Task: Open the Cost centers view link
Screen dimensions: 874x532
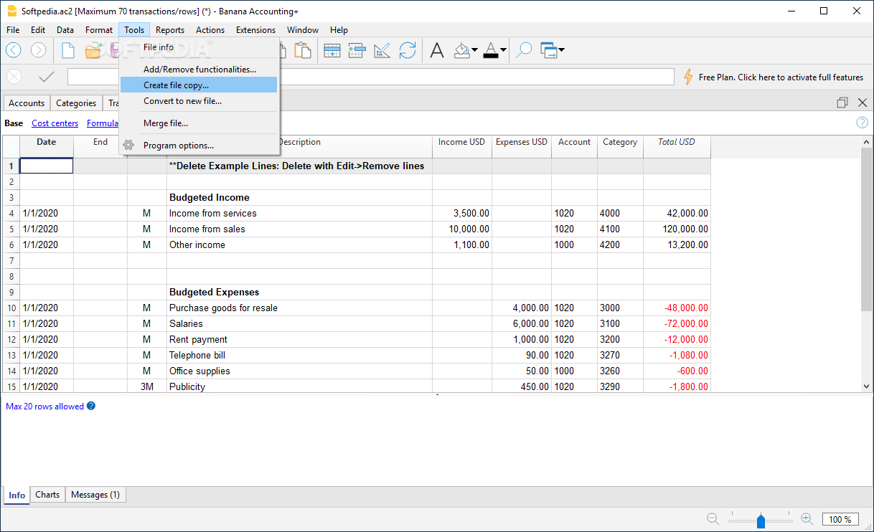Action: tap(55, 123)
